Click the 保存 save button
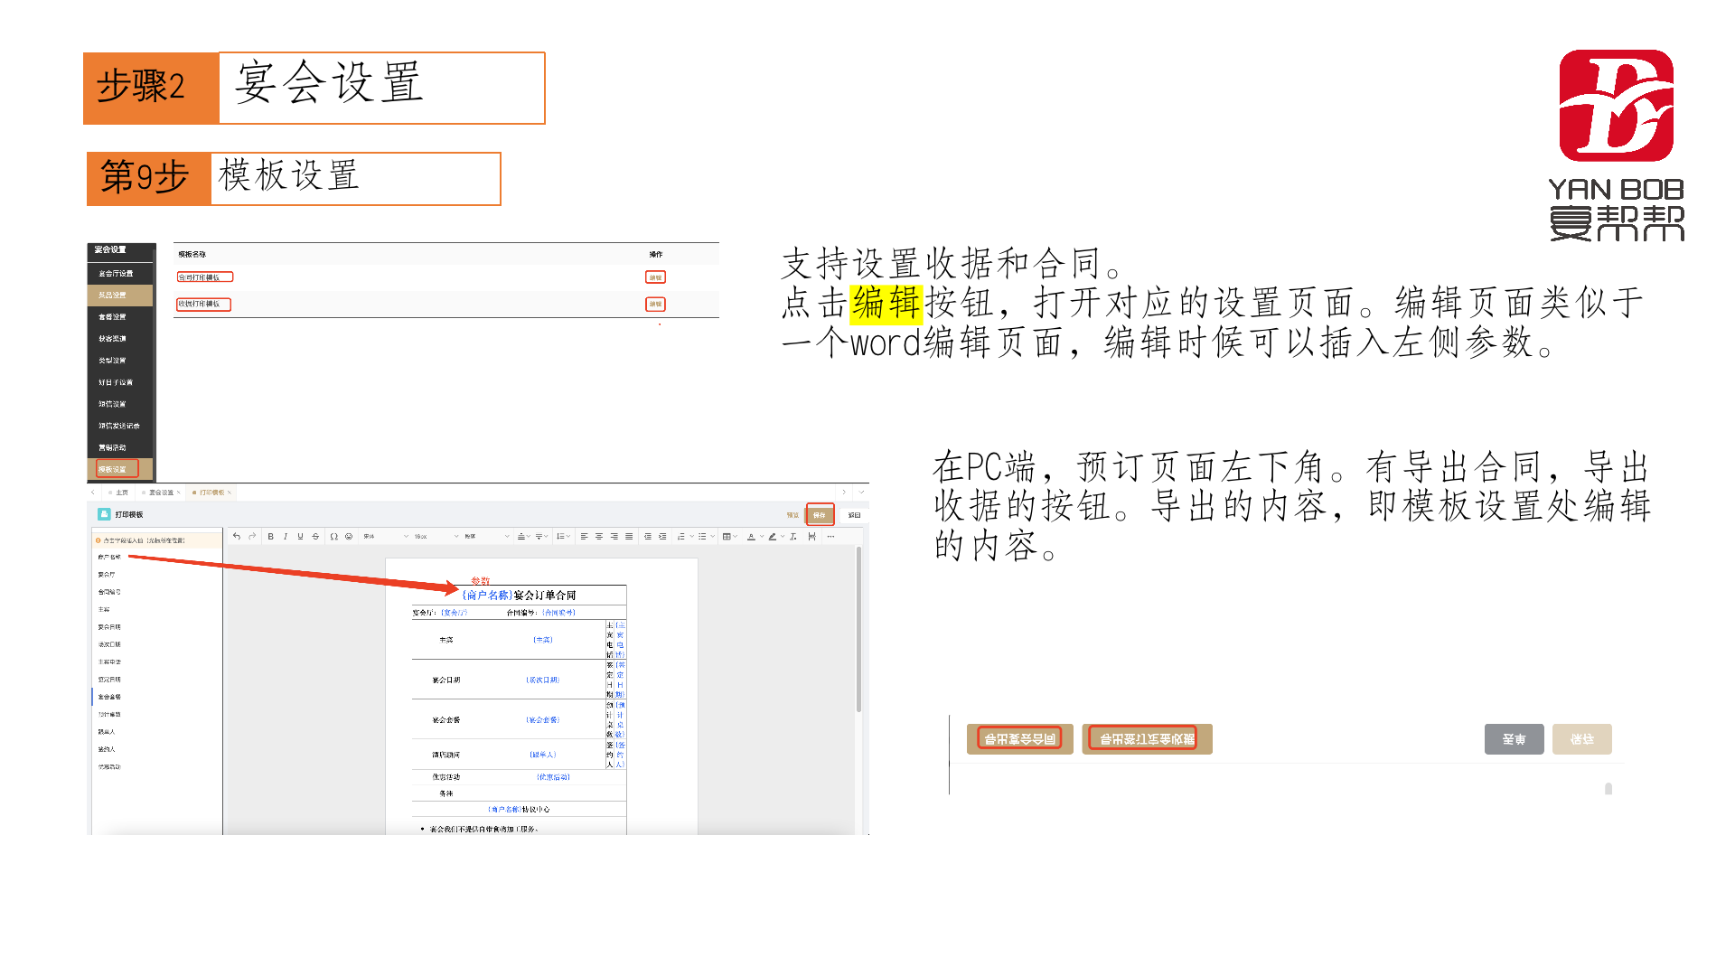Image resolution: width=1735 pixels, height=976 pixels. [x=820, y=514]
